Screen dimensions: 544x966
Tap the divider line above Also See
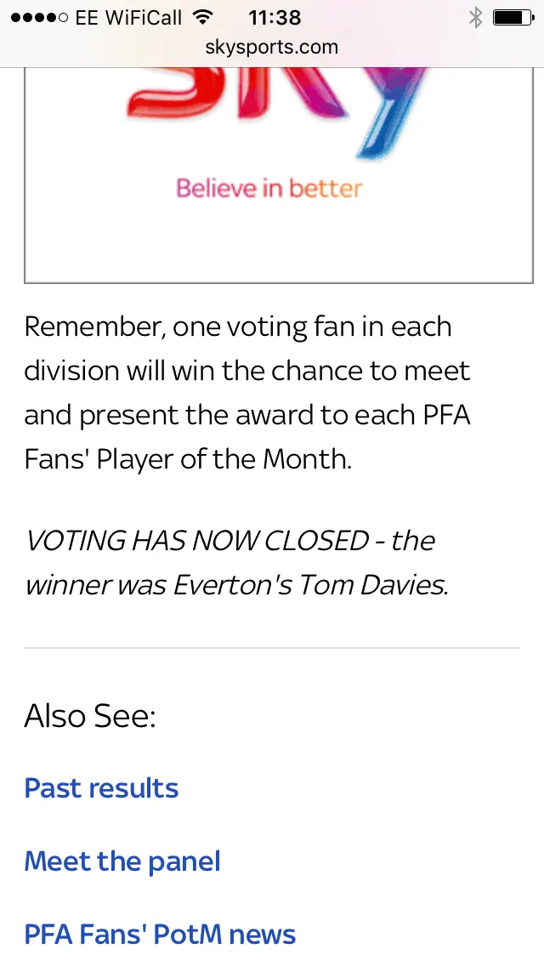[272, 648]
